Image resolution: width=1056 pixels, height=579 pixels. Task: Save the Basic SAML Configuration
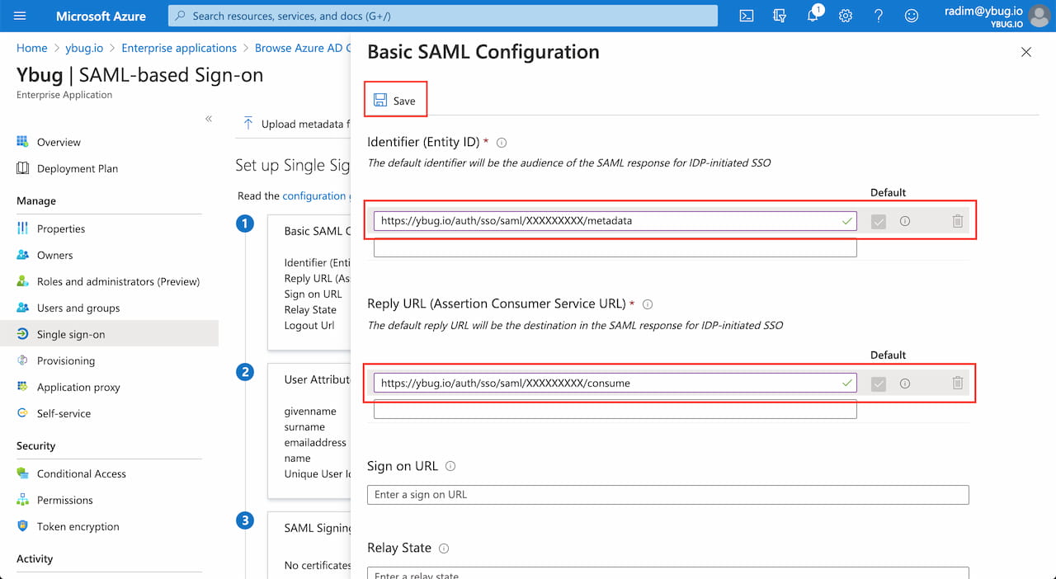point(395,98)
